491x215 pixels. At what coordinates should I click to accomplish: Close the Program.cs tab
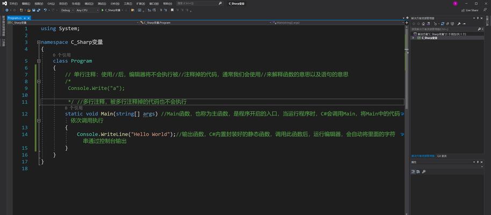[28, 18]
